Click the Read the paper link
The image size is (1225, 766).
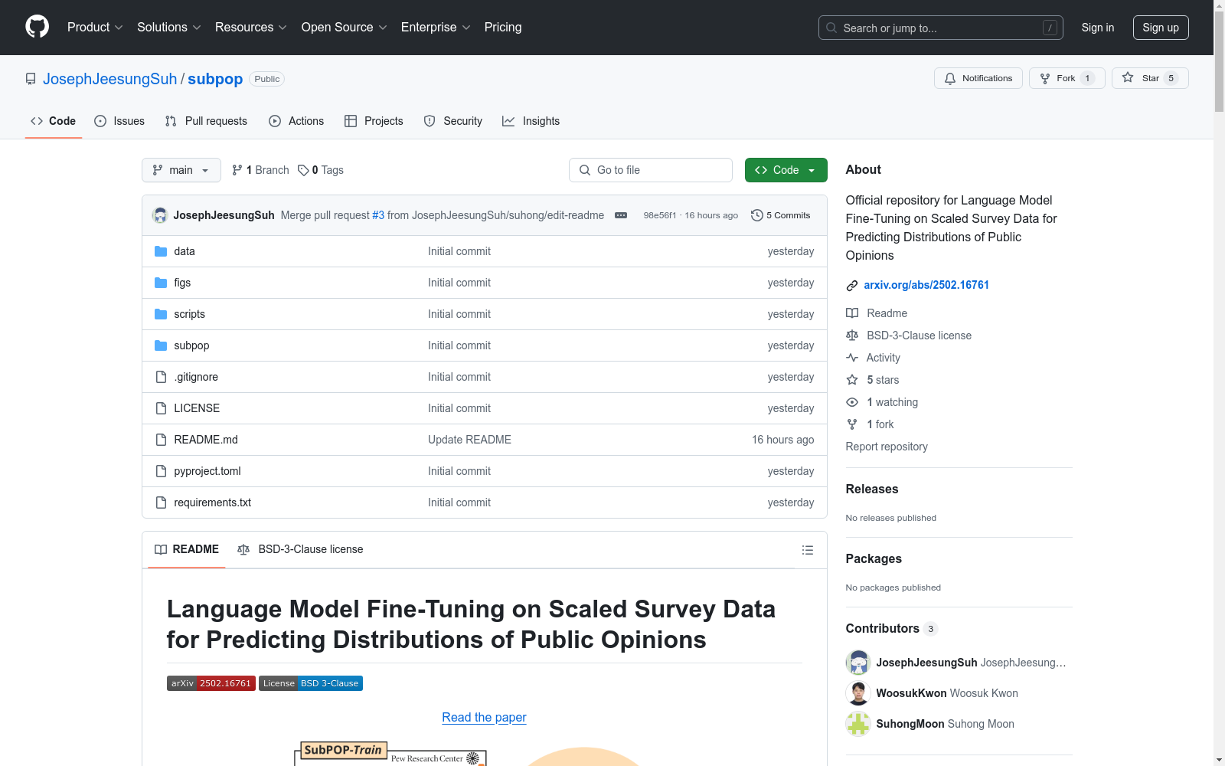click(484, 717)
